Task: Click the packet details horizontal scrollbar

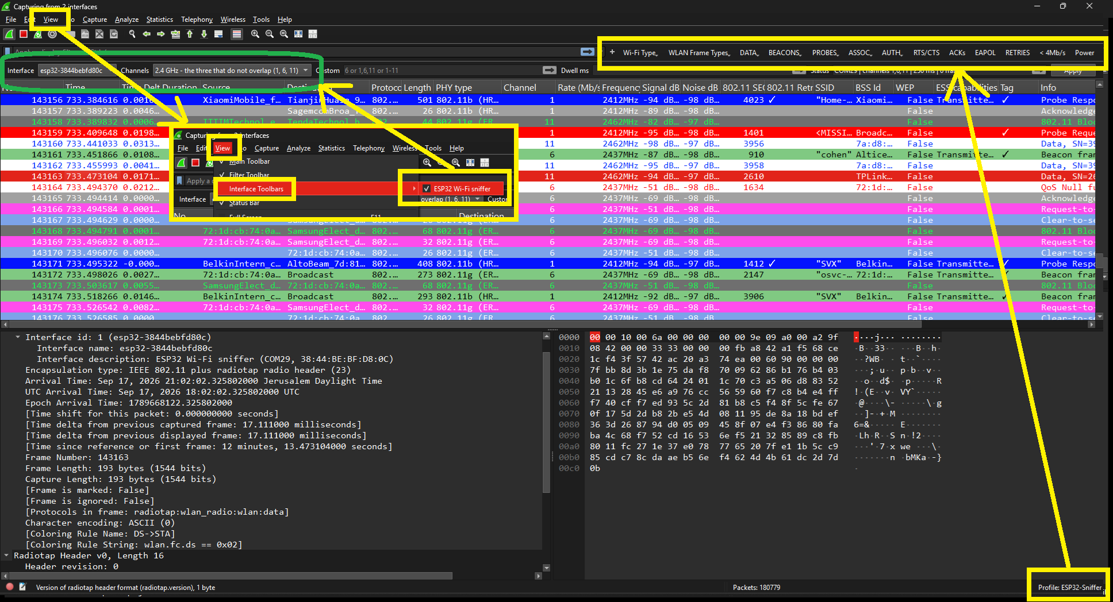Action: (232, 576)
